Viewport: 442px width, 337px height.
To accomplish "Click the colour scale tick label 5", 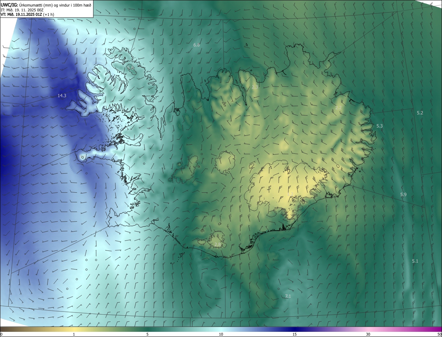I will coord(147,334).
